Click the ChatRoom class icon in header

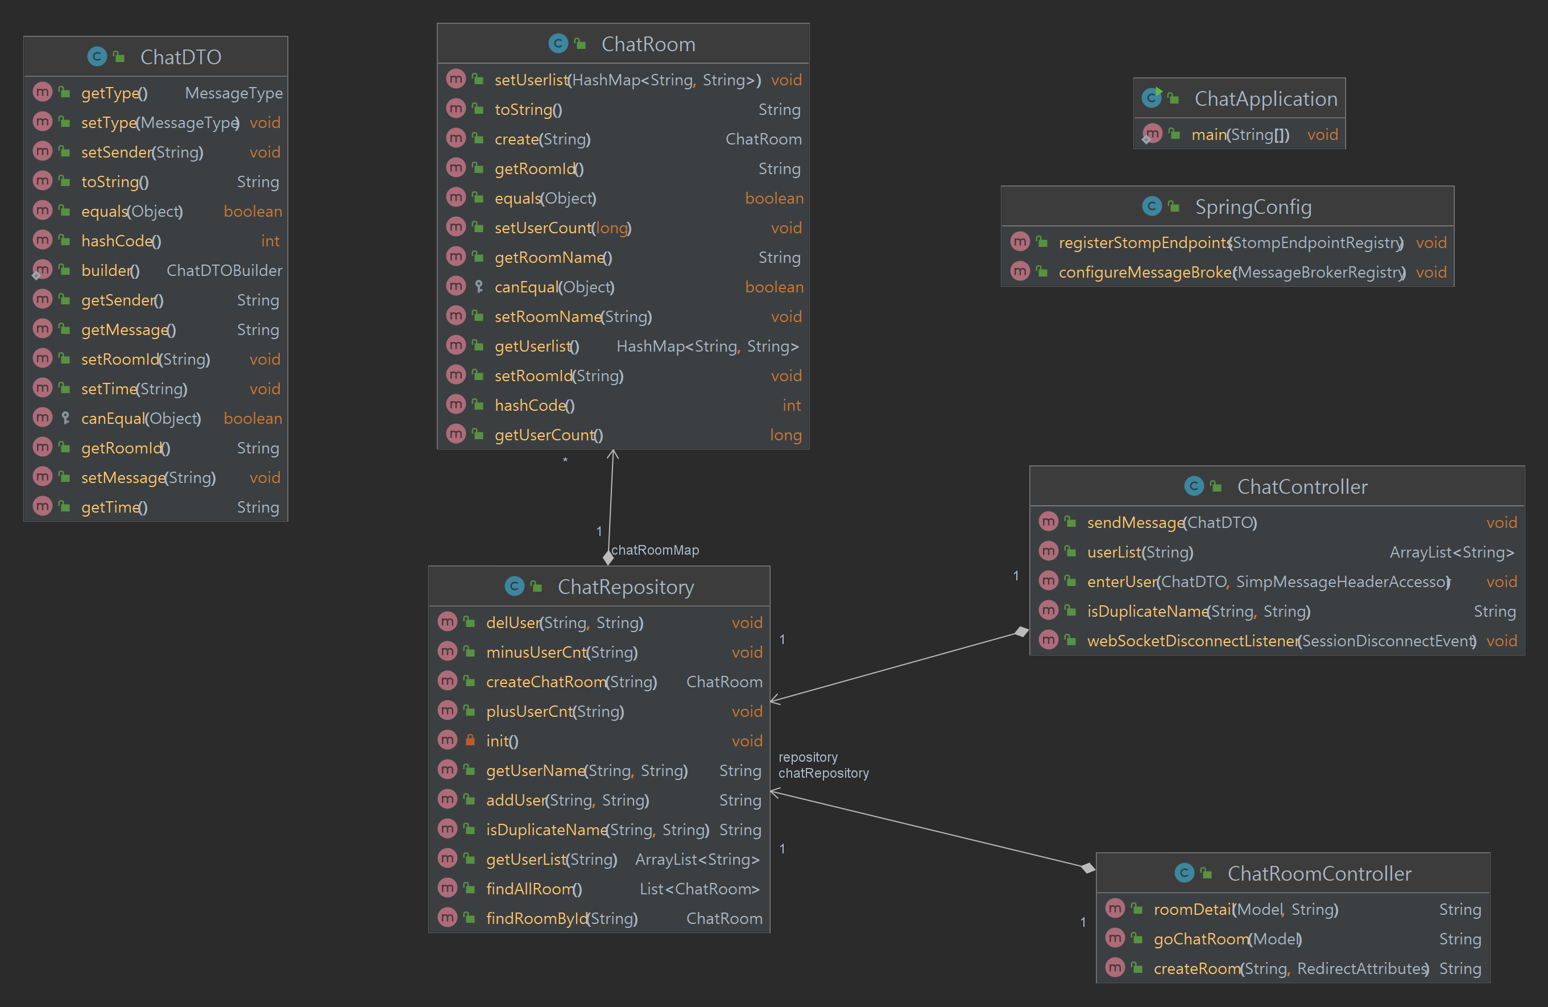pyautogui.click(x=557, y=44)
